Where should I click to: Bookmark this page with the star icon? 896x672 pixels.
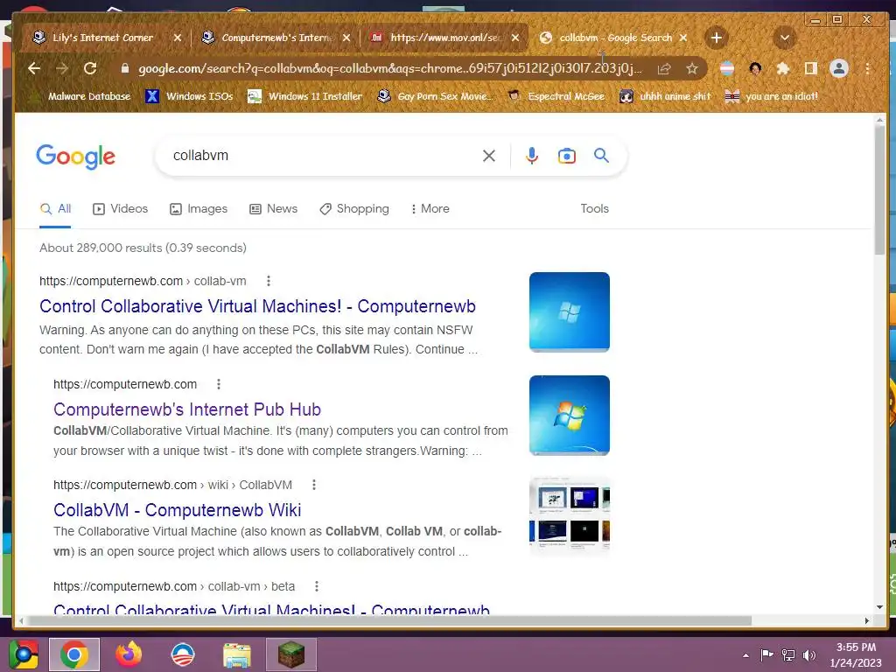click(692, 69)
